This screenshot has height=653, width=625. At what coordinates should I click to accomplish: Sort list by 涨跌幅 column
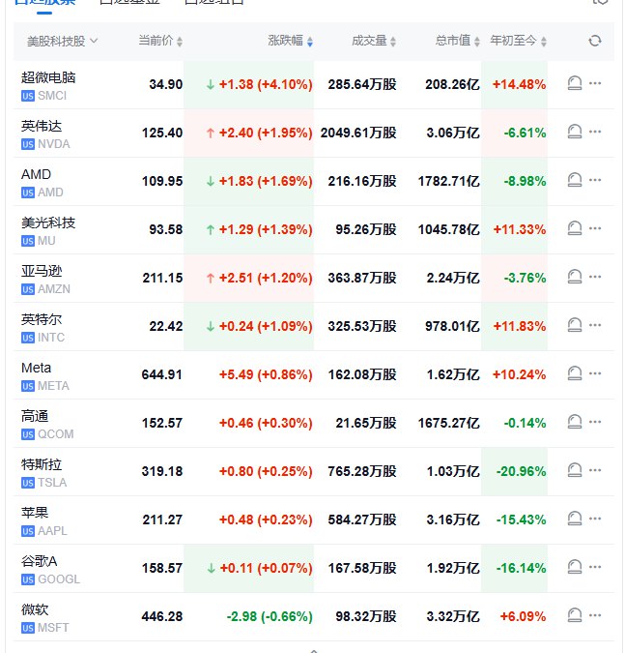[290, 41]
